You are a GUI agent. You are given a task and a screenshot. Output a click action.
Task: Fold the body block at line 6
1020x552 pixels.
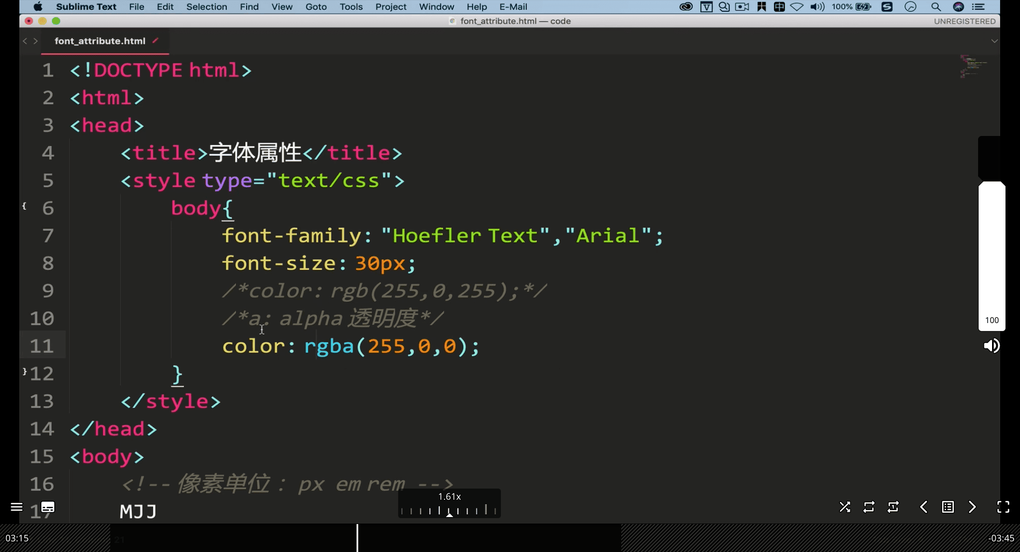[x=24, y=206]
